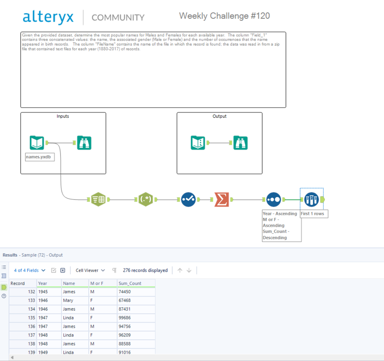Select cell with Sum_Count 74450

(136, 292)
